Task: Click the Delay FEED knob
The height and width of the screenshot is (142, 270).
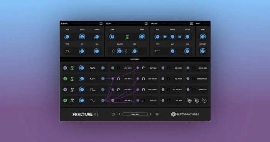Action: point(142,37)
